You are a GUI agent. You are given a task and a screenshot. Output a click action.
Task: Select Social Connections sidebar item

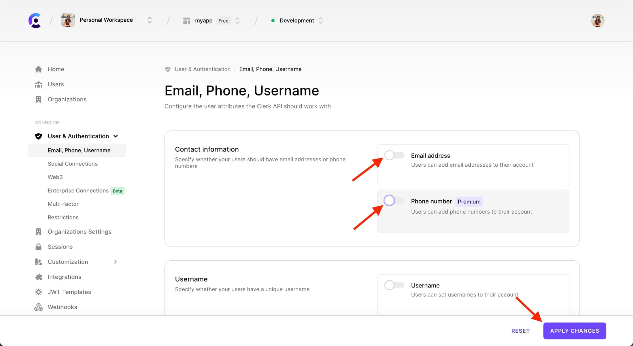point(72,163)
